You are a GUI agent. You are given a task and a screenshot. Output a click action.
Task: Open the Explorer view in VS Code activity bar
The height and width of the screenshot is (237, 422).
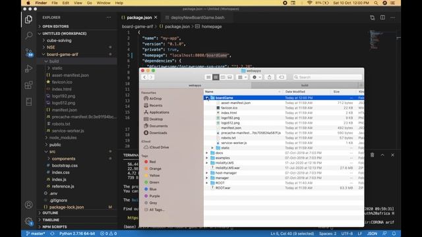(x=28, y=19)
